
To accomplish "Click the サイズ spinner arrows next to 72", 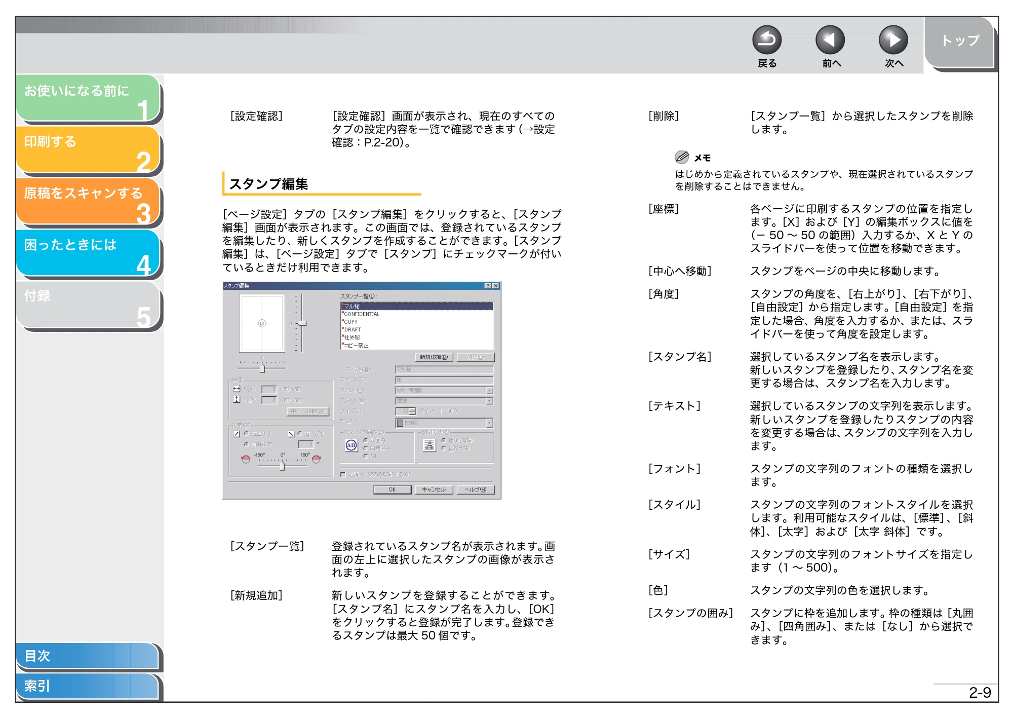I will pos(412,411).
